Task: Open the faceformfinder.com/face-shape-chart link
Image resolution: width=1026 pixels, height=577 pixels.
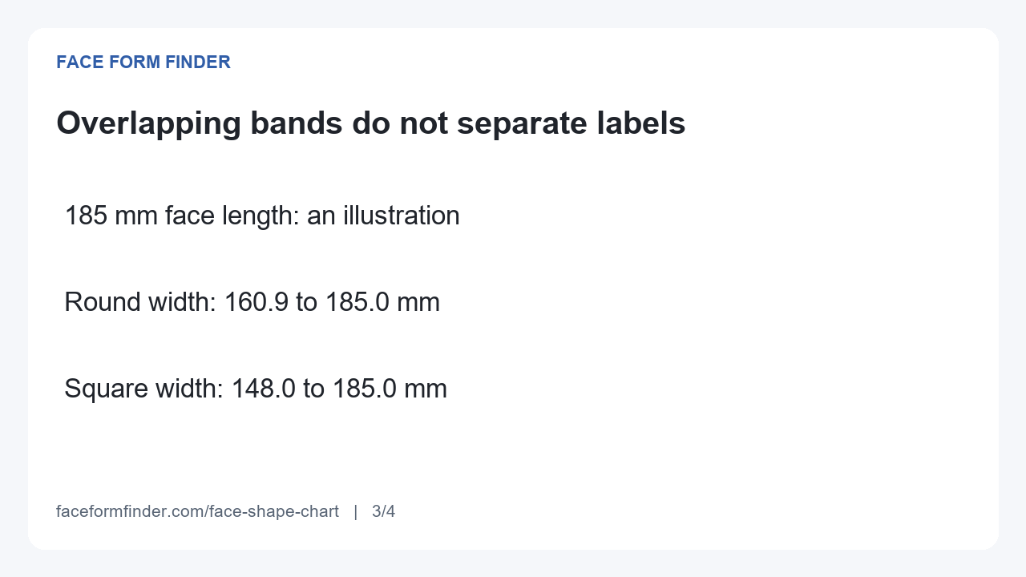Action: 197,511
